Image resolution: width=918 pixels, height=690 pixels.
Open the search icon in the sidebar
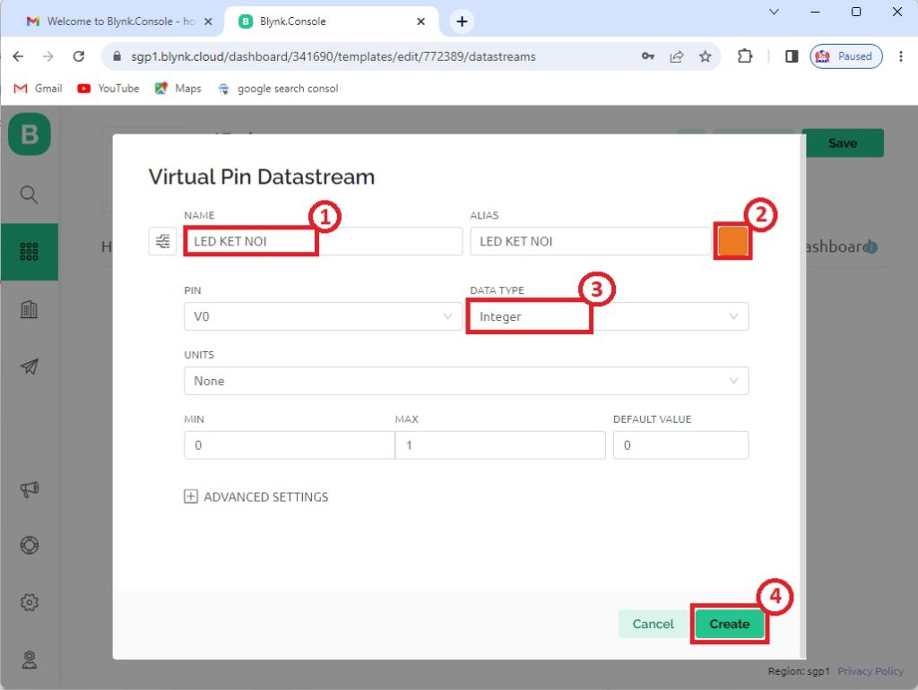coord(29,194)
